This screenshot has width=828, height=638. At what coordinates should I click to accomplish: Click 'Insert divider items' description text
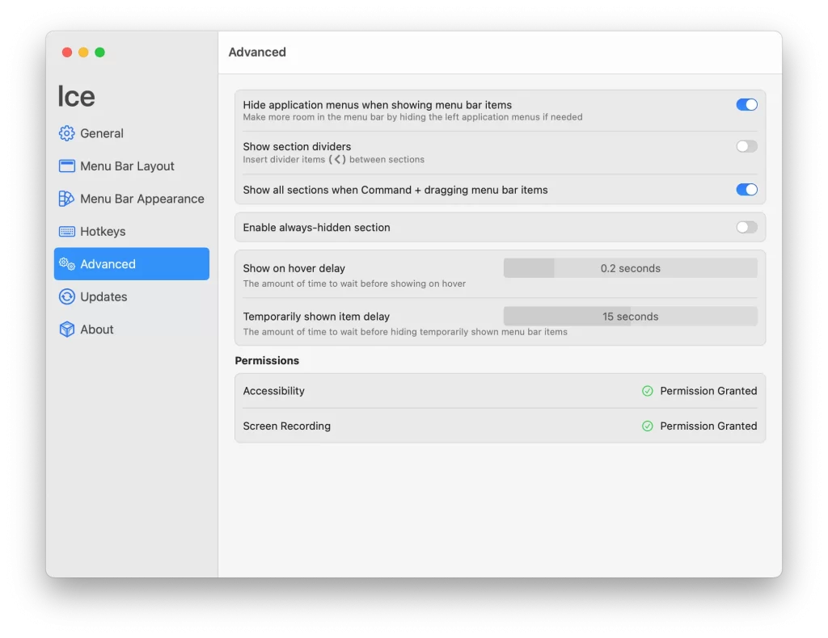click(334, 159)
